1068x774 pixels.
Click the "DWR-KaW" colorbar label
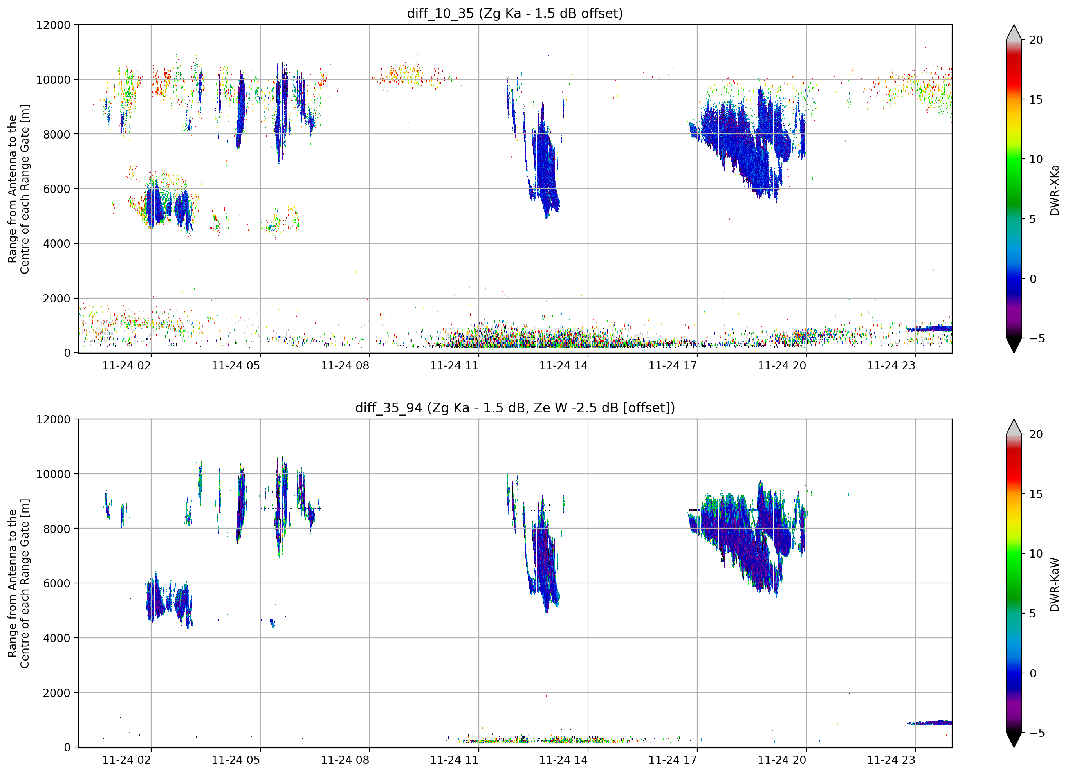1054,585
